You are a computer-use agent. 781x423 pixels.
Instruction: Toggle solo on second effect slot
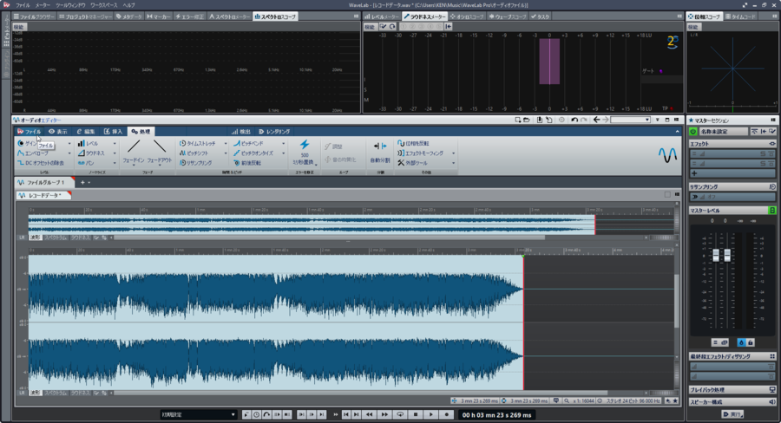tap(763, 163)
